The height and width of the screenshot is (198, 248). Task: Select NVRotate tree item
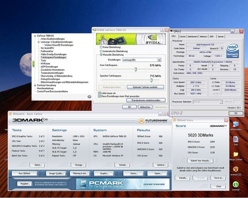(x=45, y=64)
